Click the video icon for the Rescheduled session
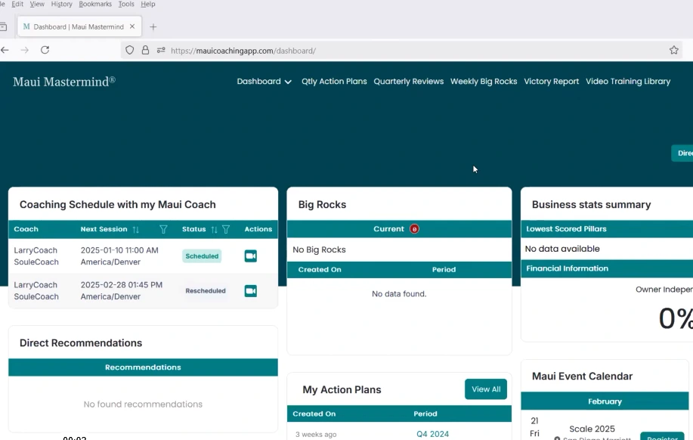This screenshot has width=693, height=440. tap(250, 291)
